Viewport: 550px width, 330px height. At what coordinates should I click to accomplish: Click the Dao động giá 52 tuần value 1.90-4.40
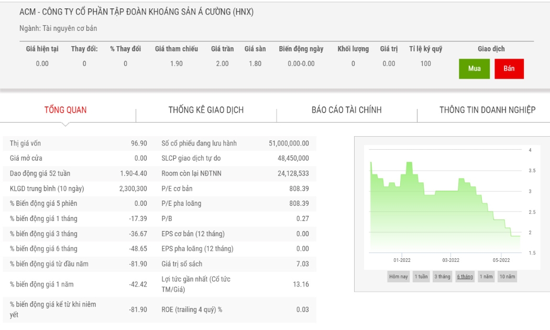[x=134, y=173]
